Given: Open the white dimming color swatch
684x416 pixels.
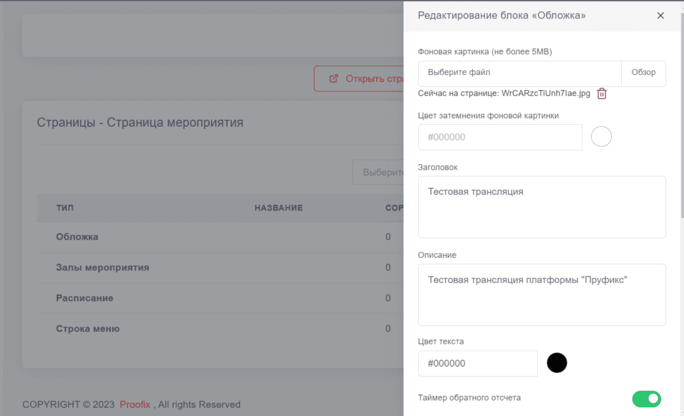Looking at the screenshot, I should coord(601,137).
